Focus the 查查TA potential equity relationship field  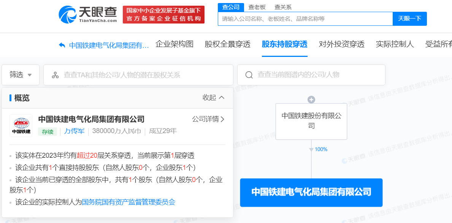click(138, 75)
